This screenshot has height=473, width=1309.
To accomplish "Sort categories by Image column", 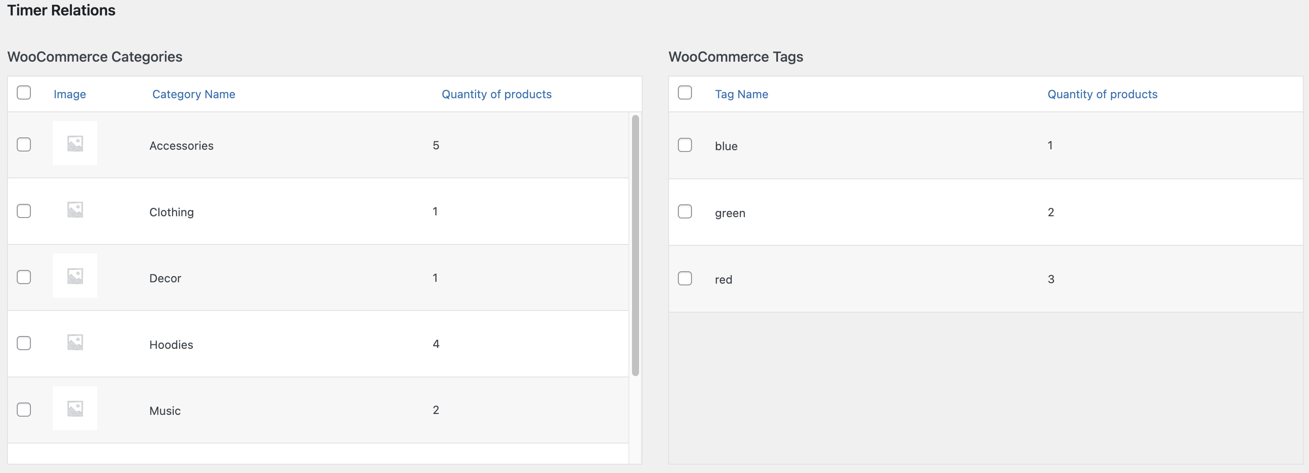I will 70,94.
